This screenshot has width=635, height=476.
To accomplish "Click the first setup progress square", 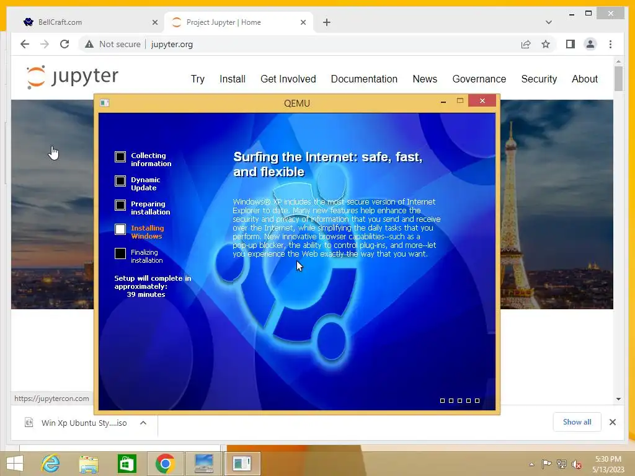I will [442, 401].
